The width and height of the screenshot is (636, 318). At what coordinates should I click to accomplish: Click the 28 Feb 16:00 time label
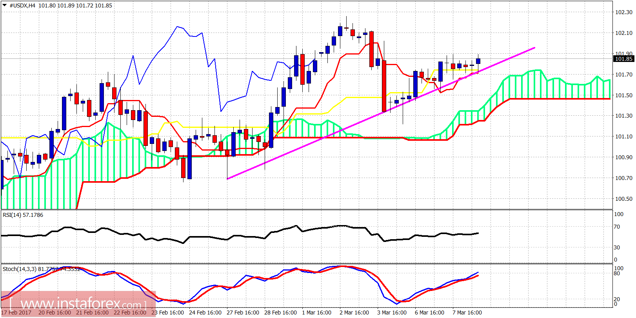click(280, 313)
